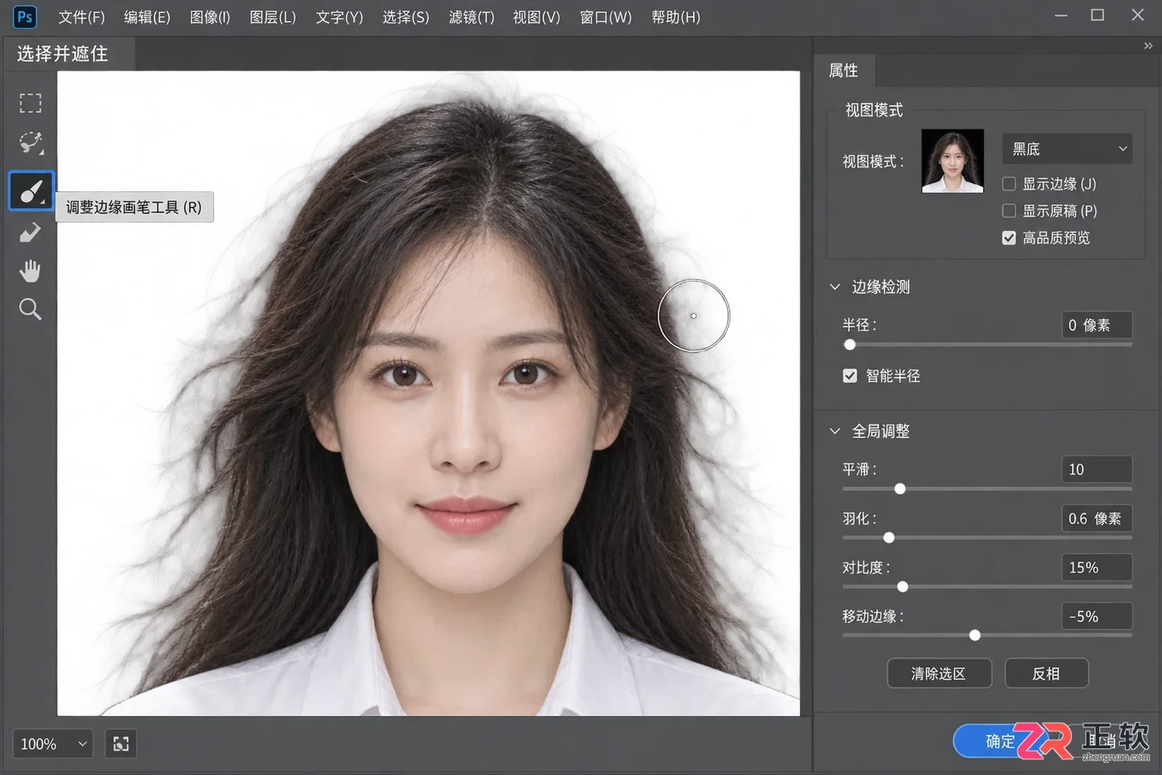Collapse panels with double-arrow icon
The height and width of the screenshot is (775, 1162).
1147,46
